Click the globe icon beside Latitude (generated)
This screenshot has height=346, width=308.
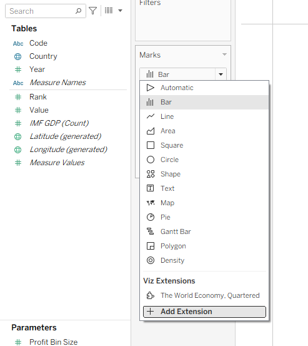[x=18, y=136]
